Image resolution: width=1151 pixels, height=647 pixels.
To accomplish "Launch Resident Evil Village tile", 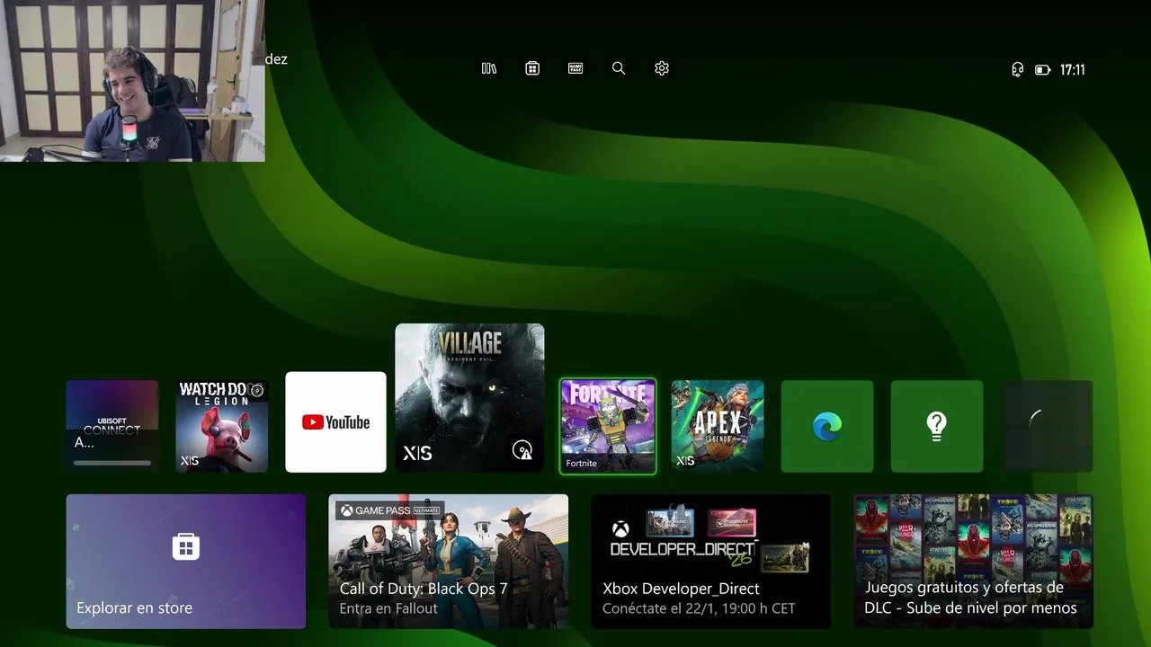I will pyautogui.click(x=469, y=397).
